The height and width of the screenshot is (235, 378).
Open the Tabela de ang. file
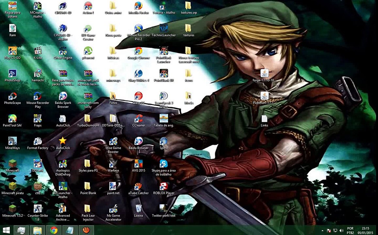point(164,118)
